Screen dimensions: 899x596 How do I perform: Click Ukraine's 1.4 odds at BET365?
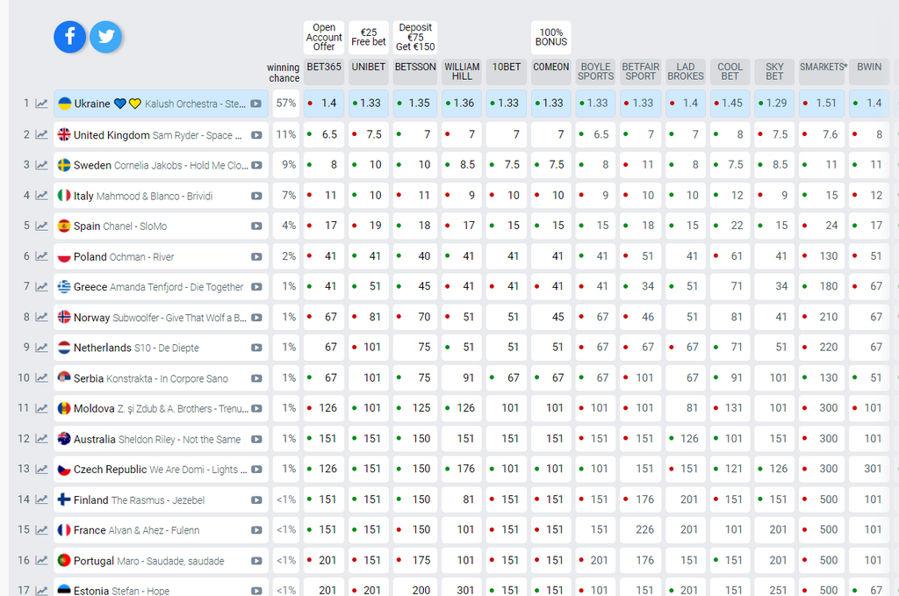(x=324, y=104)
